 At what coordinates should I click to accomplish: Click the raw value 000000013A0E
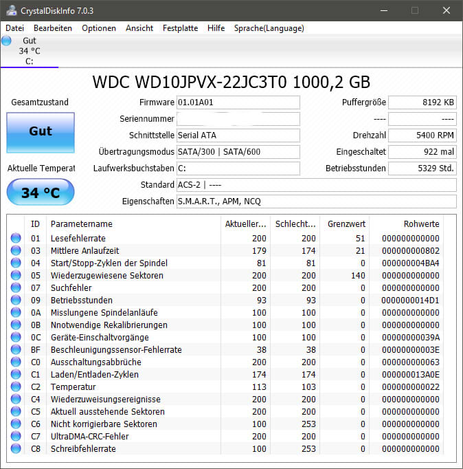(x=411, y=375)
